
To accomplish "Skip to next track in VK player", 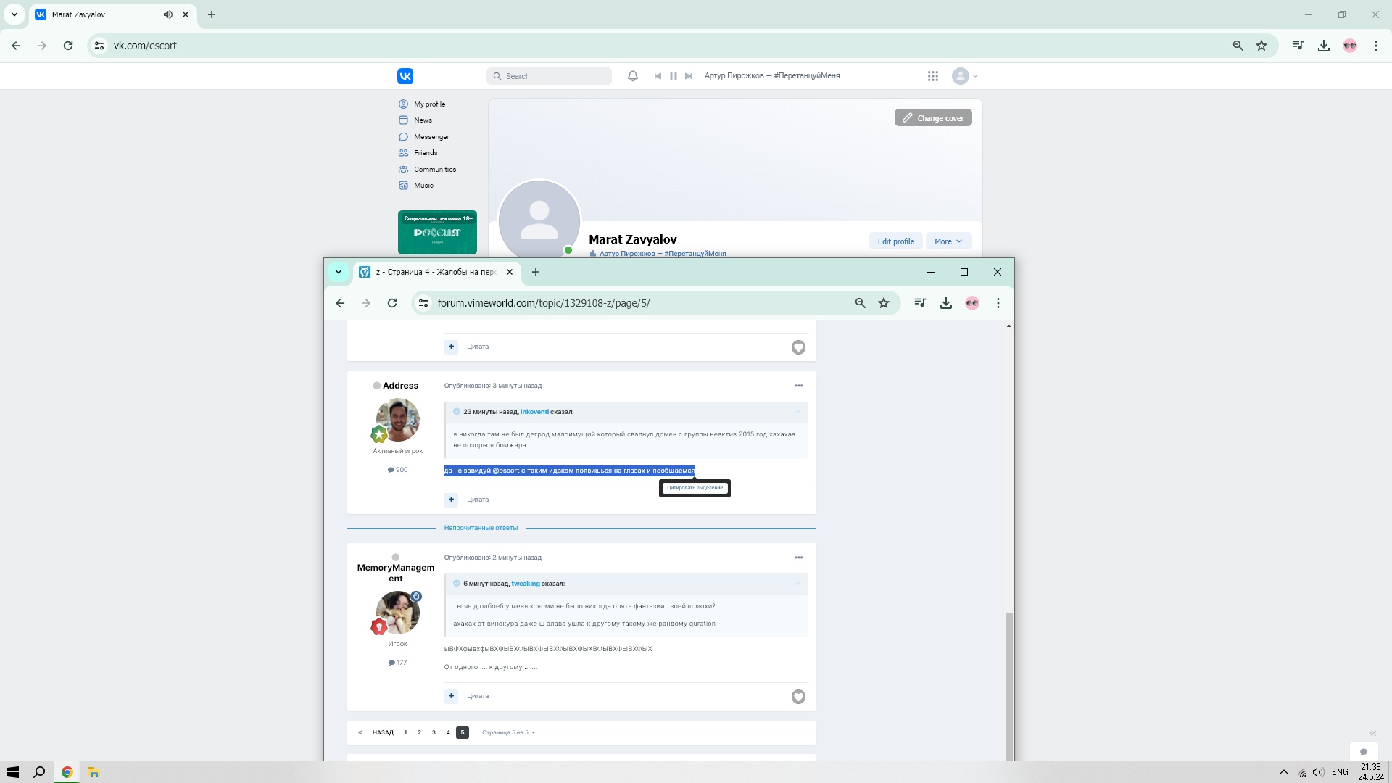I will [689, 76].
